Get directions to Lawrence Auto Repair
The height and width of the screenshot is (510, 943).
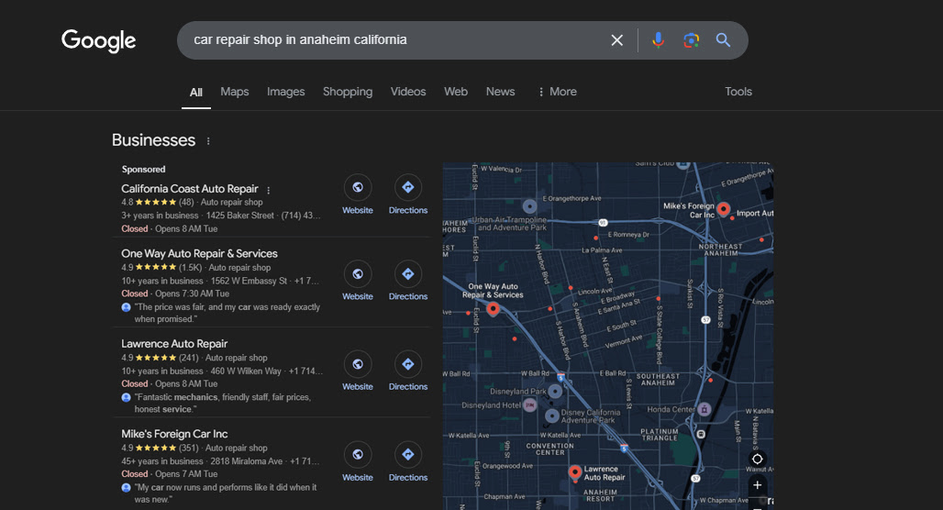click(408, 364)
